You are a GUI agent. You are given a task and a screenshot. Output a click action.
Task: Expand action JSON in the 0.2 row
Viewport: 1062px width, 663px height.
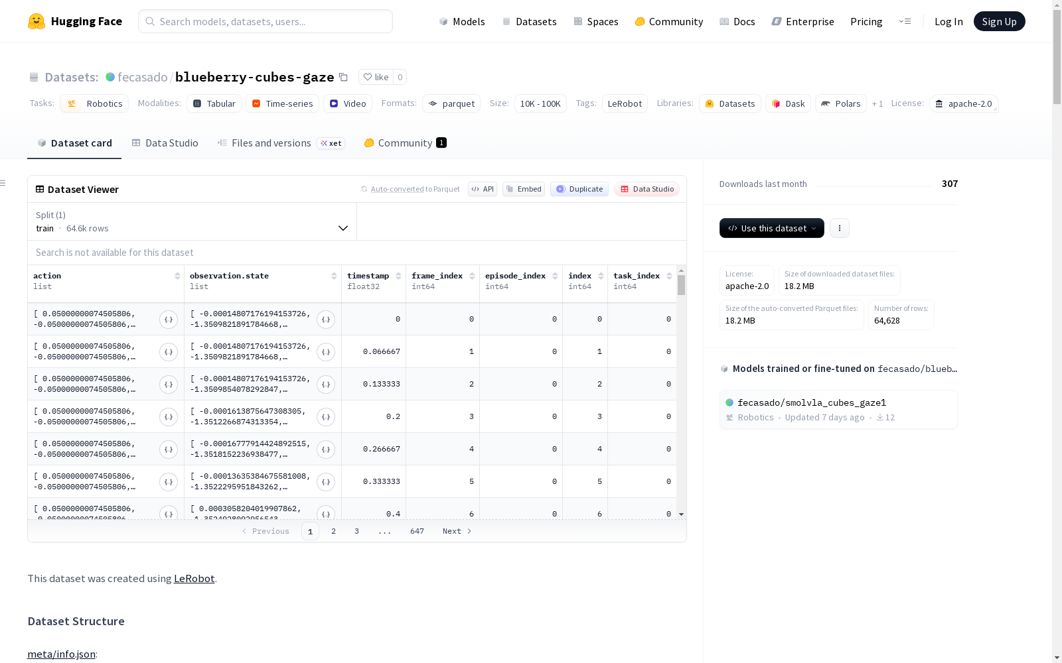pyautogui.click(x=169, y=417)
